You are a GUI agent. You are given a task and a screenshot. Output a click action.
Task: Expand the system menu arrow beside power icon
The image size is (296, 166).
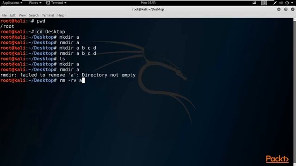point(292,3)
